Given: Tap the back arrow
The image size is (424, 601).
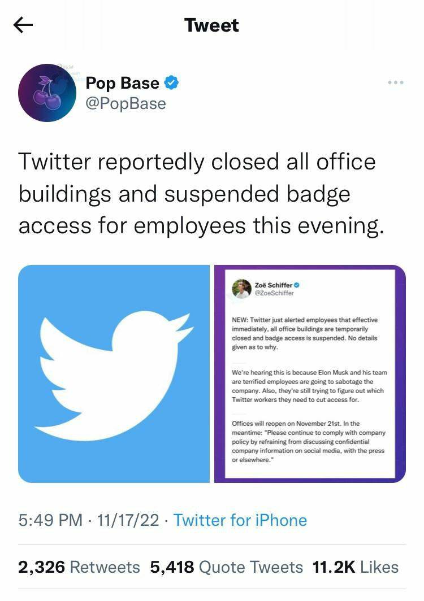Looking at the screenshot, I should (x=23, y=25).
